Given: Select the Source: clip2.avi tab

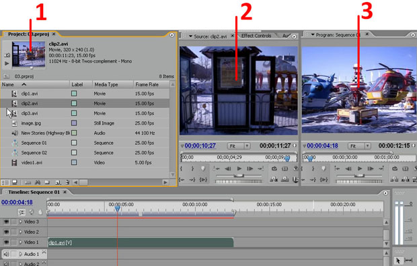Looking at the screenshot, I should [x=210, y=36].
